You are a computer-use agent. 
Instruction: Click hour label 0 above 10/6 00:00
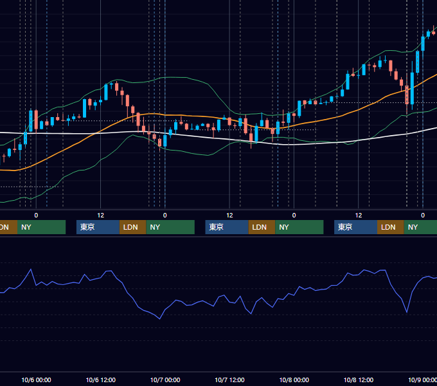pos(36,216)
